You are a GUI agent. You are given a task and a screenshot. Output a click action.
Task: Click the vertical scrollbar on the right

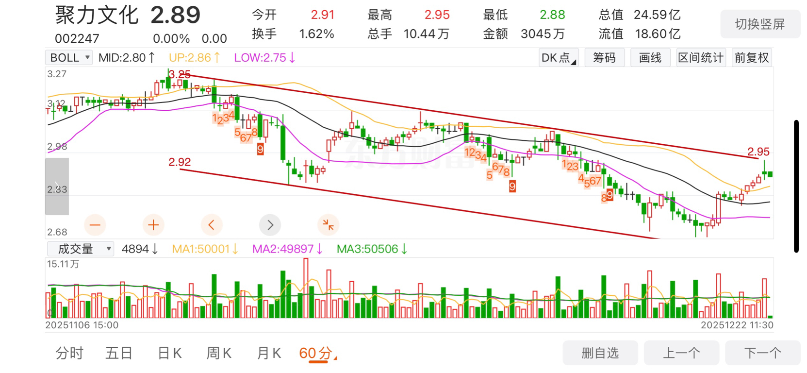pyautogui.click(x=796, y=186)
